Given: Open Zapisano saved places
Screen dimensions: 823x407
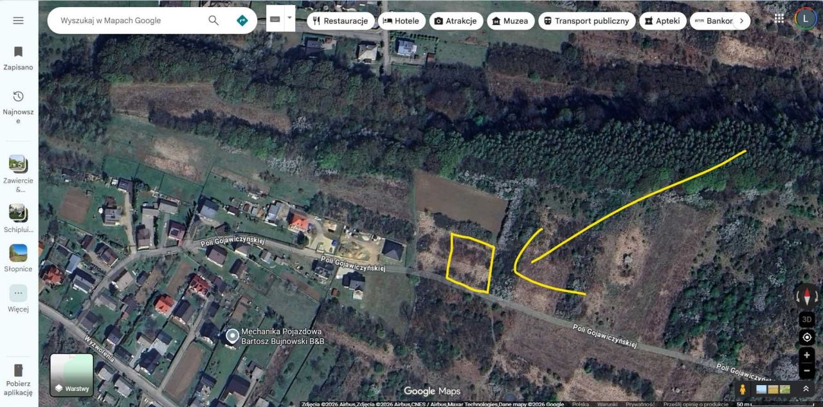Looking at the screenshot, I should (18, 57).
